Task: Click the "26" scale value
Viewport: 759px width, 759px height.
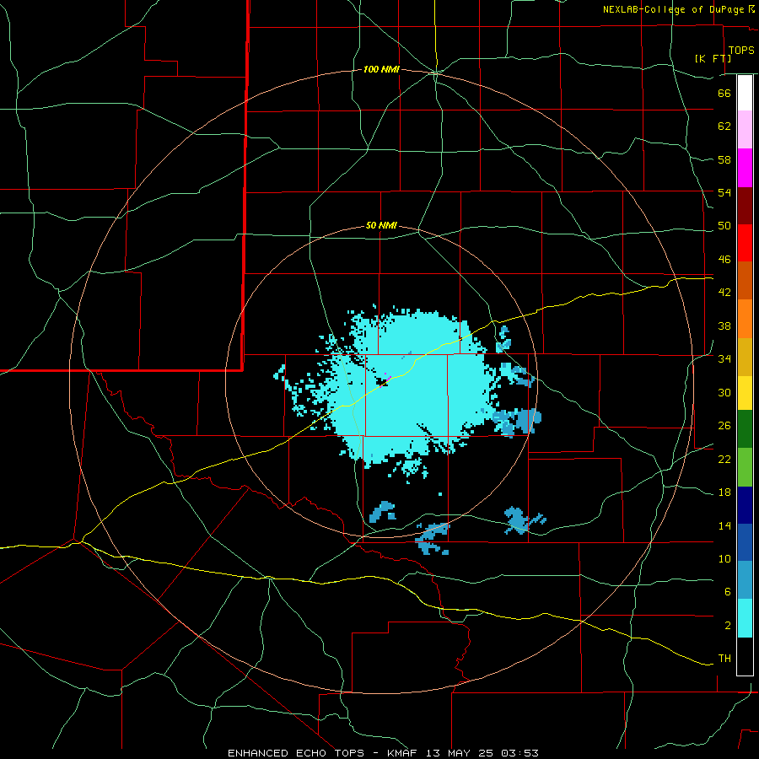Action: tap(724, 426)
